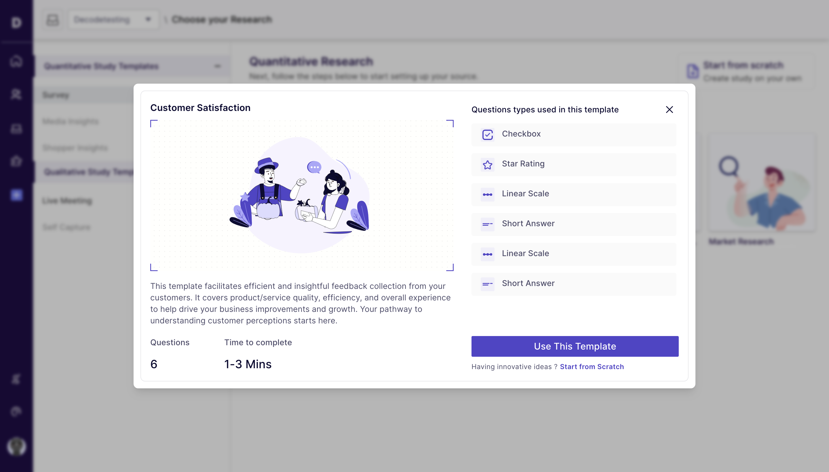
Task: Click the 'Choose your Research' breadcrumb
Action: pyautogui.click(x=222, y=20)
